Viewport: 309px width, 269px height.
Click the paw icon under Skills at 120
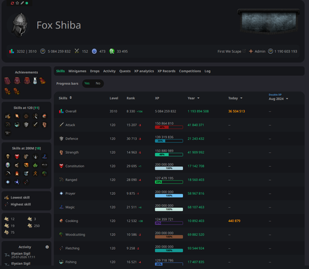click(26, 116)
